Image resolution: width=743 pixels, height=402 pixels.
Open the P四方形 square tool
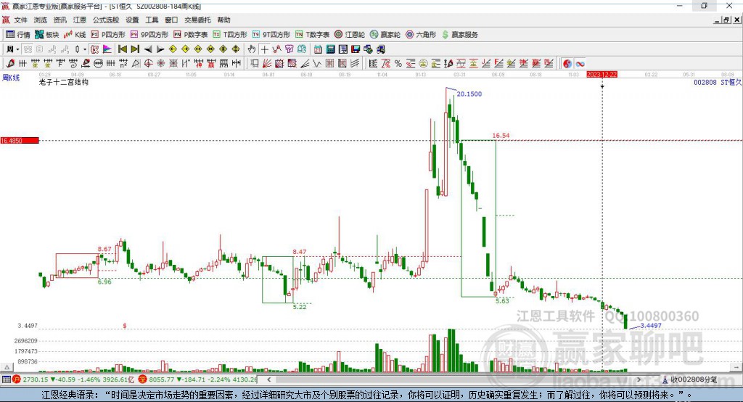tap(108, 35)
